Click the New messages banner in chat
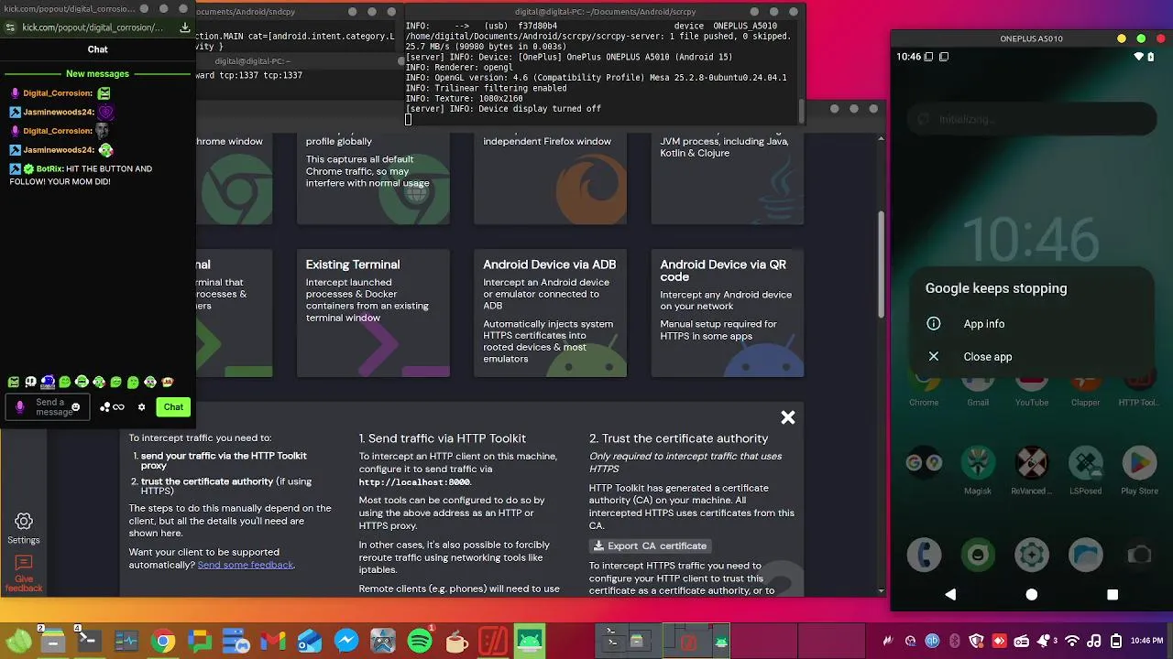 point(97,73)
